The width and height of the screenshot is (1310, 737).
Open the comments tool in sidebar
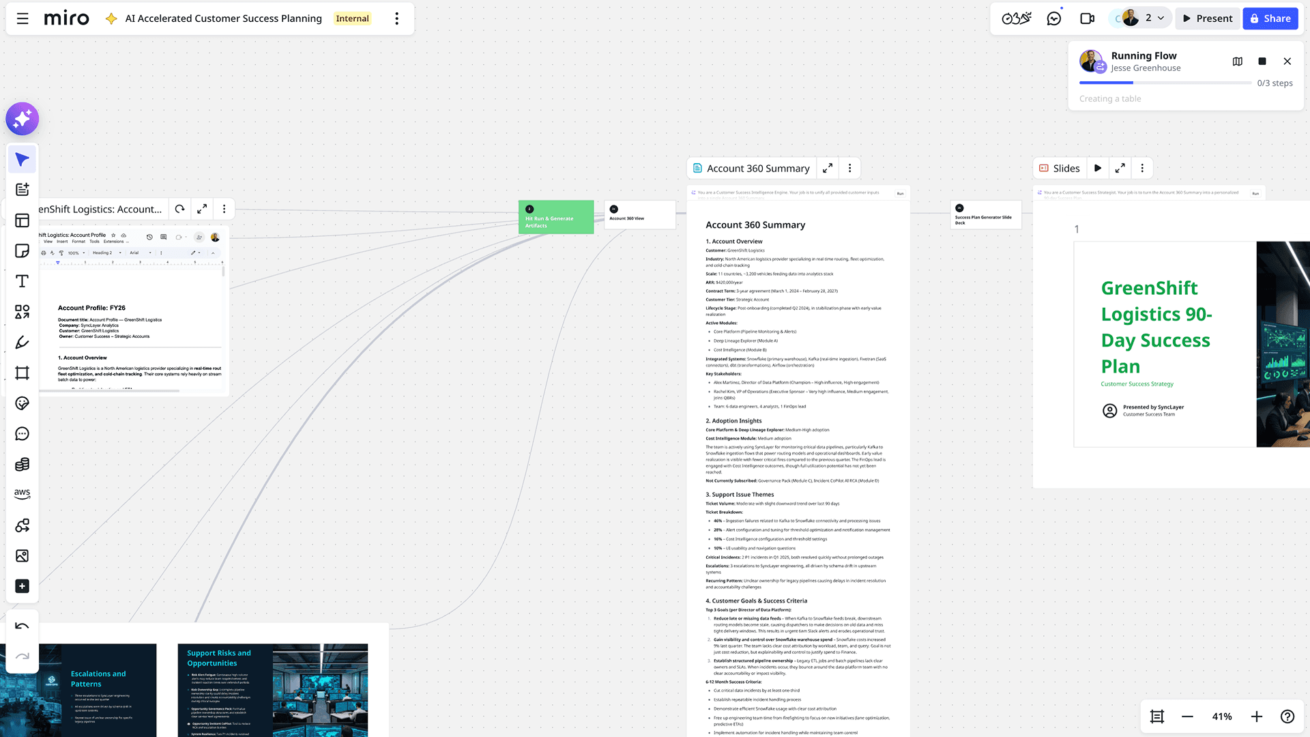22,434
